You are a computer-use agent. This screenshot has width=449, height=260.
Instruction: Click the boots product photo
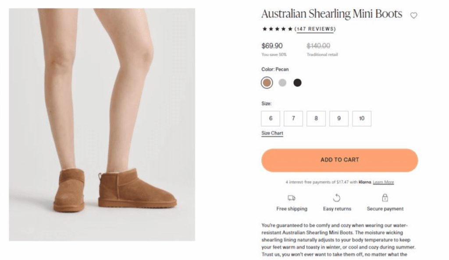(x=102, y=124)
